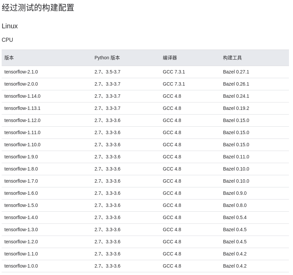
Task: Click the 版本 column header
Action: tap(9, 58)
